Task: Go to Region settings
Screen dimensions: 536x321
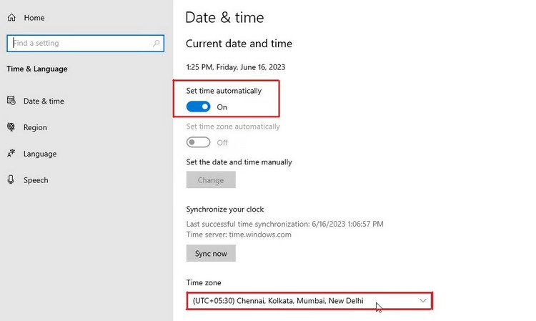Action: point(35,127)
